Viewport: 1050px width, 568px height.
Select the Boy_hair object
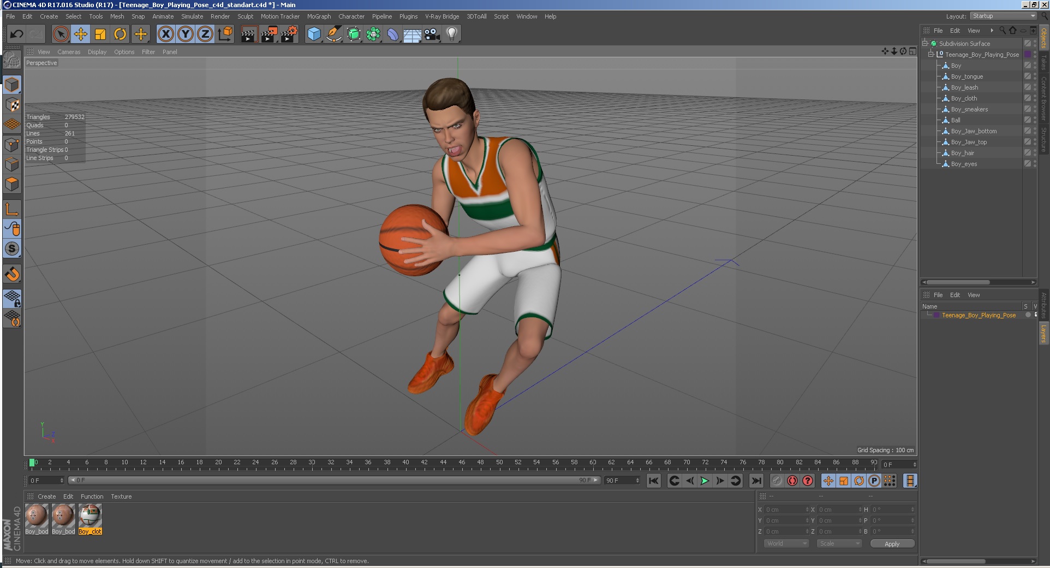tap(962, 153)
